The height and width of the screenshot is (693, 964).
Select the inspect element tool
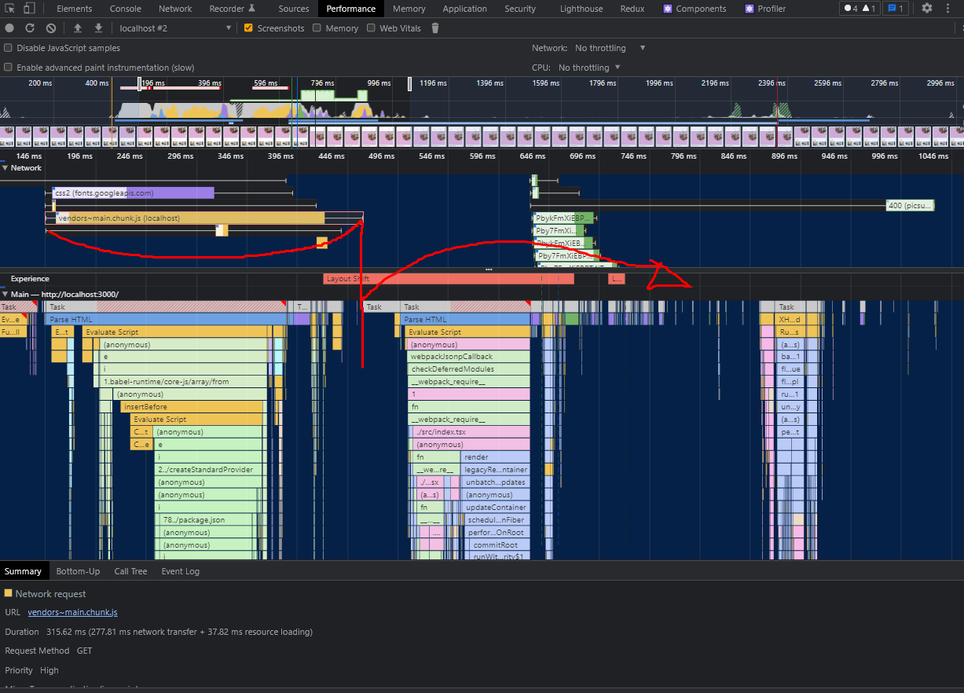coord(9,9)
